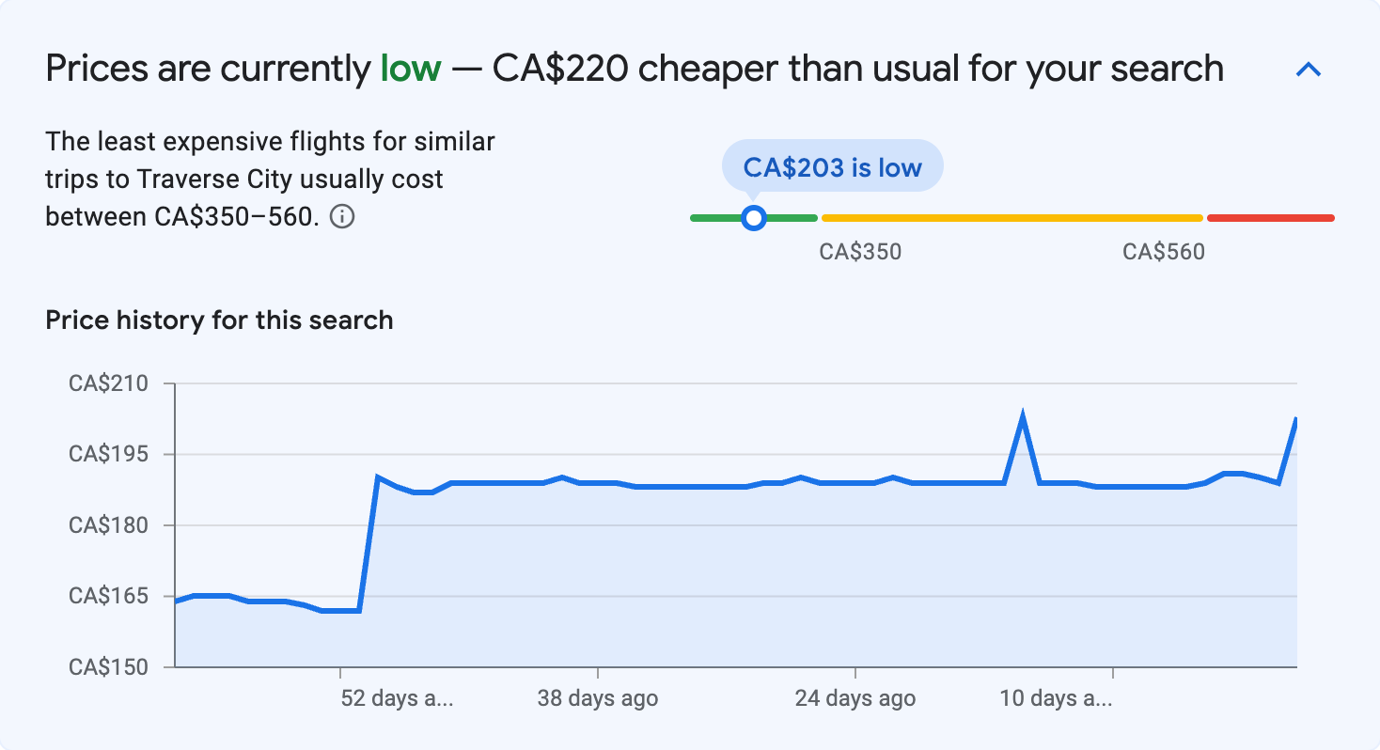This screenshot has width=1380, height=750.
Task: Click the tallest spike peak on the price chart
Action: coord(1022,414)
